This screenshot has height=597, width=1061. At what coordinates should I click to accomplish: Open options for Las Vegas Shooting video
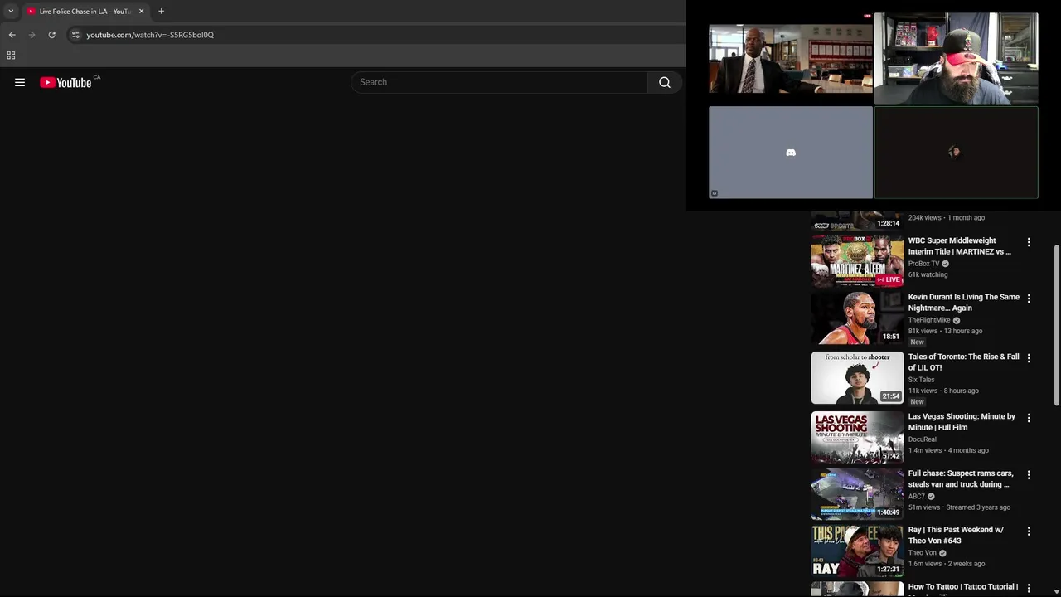tap(1029, 418)
